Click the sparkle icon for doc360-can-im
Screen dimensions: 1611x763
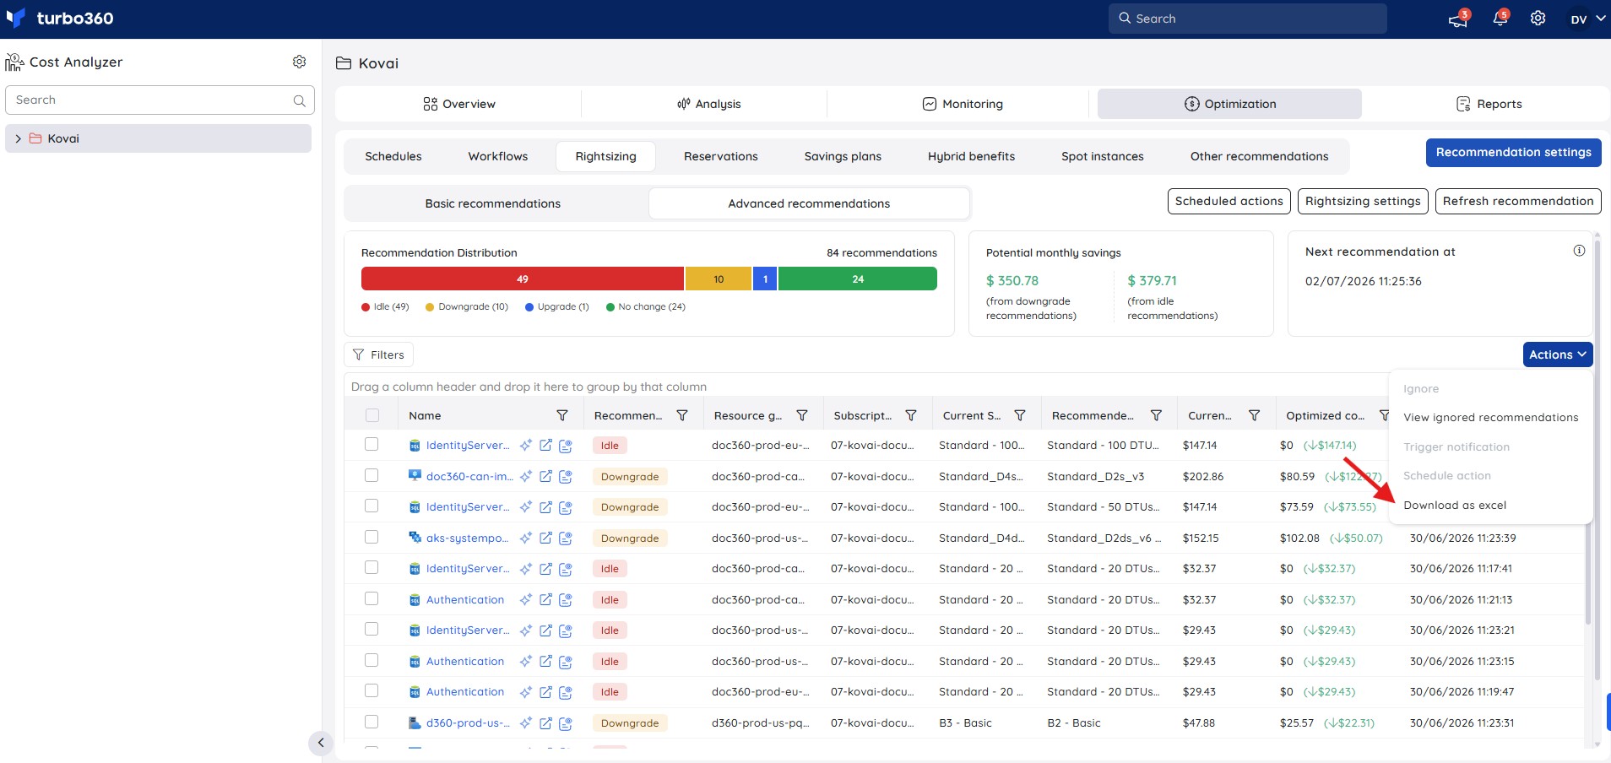pos(526,476)
